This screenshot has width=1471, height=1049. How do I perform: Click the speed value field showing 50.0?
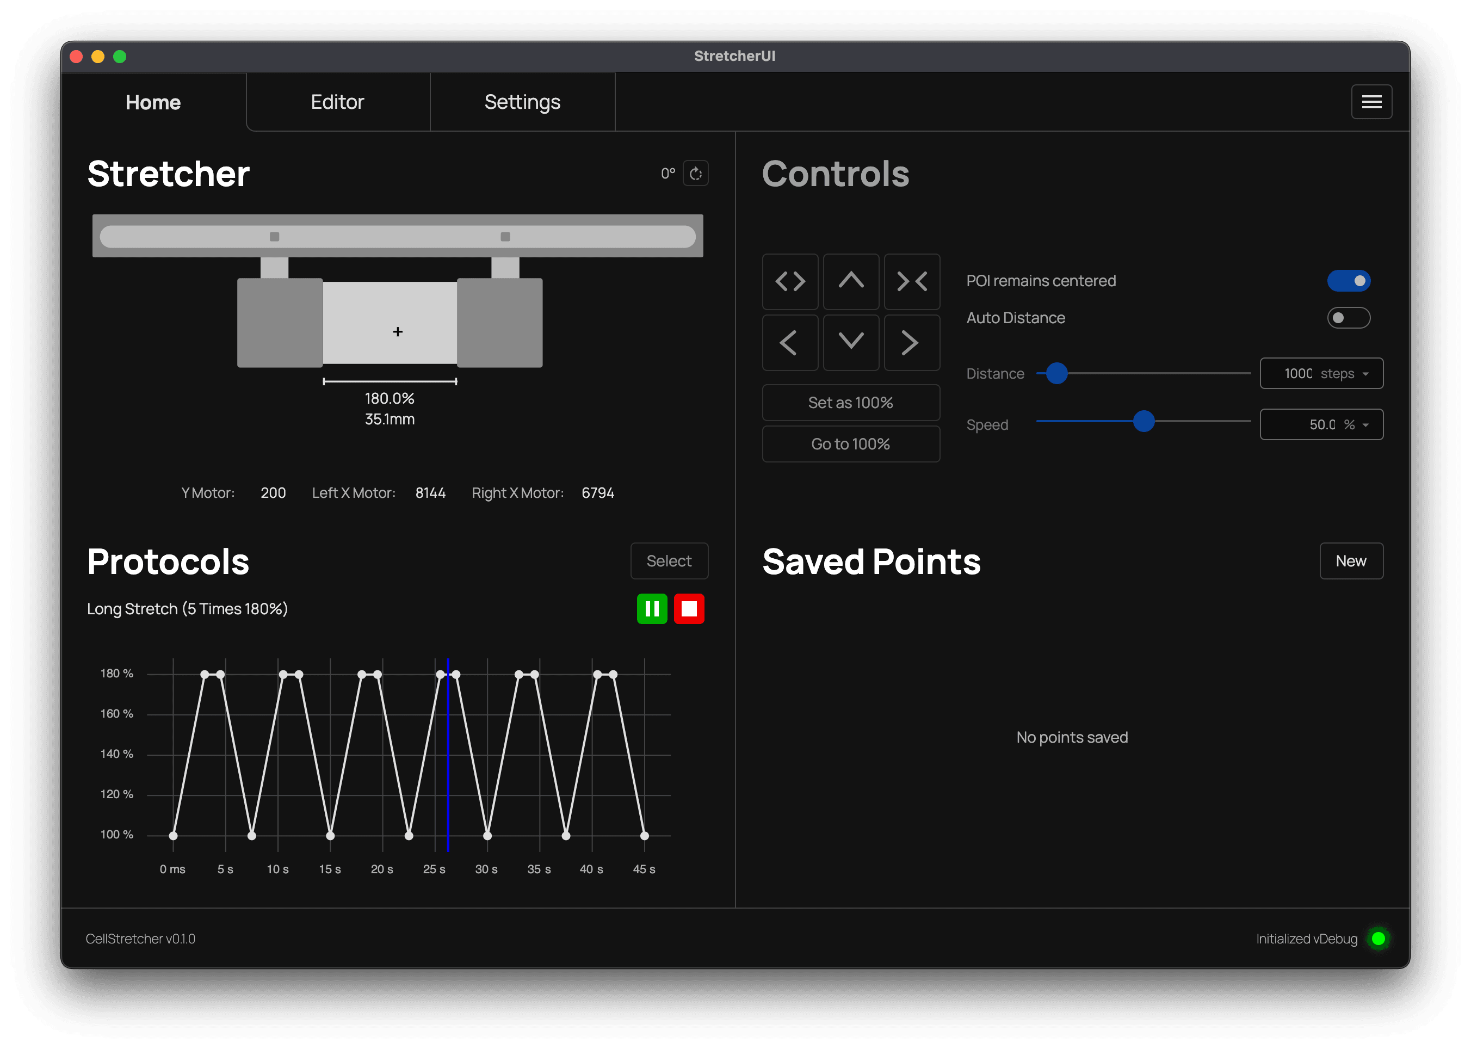click(1322, 424)
